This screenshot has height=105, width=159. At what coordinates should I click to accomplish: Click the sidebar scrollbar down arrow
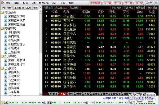[41, 94]
